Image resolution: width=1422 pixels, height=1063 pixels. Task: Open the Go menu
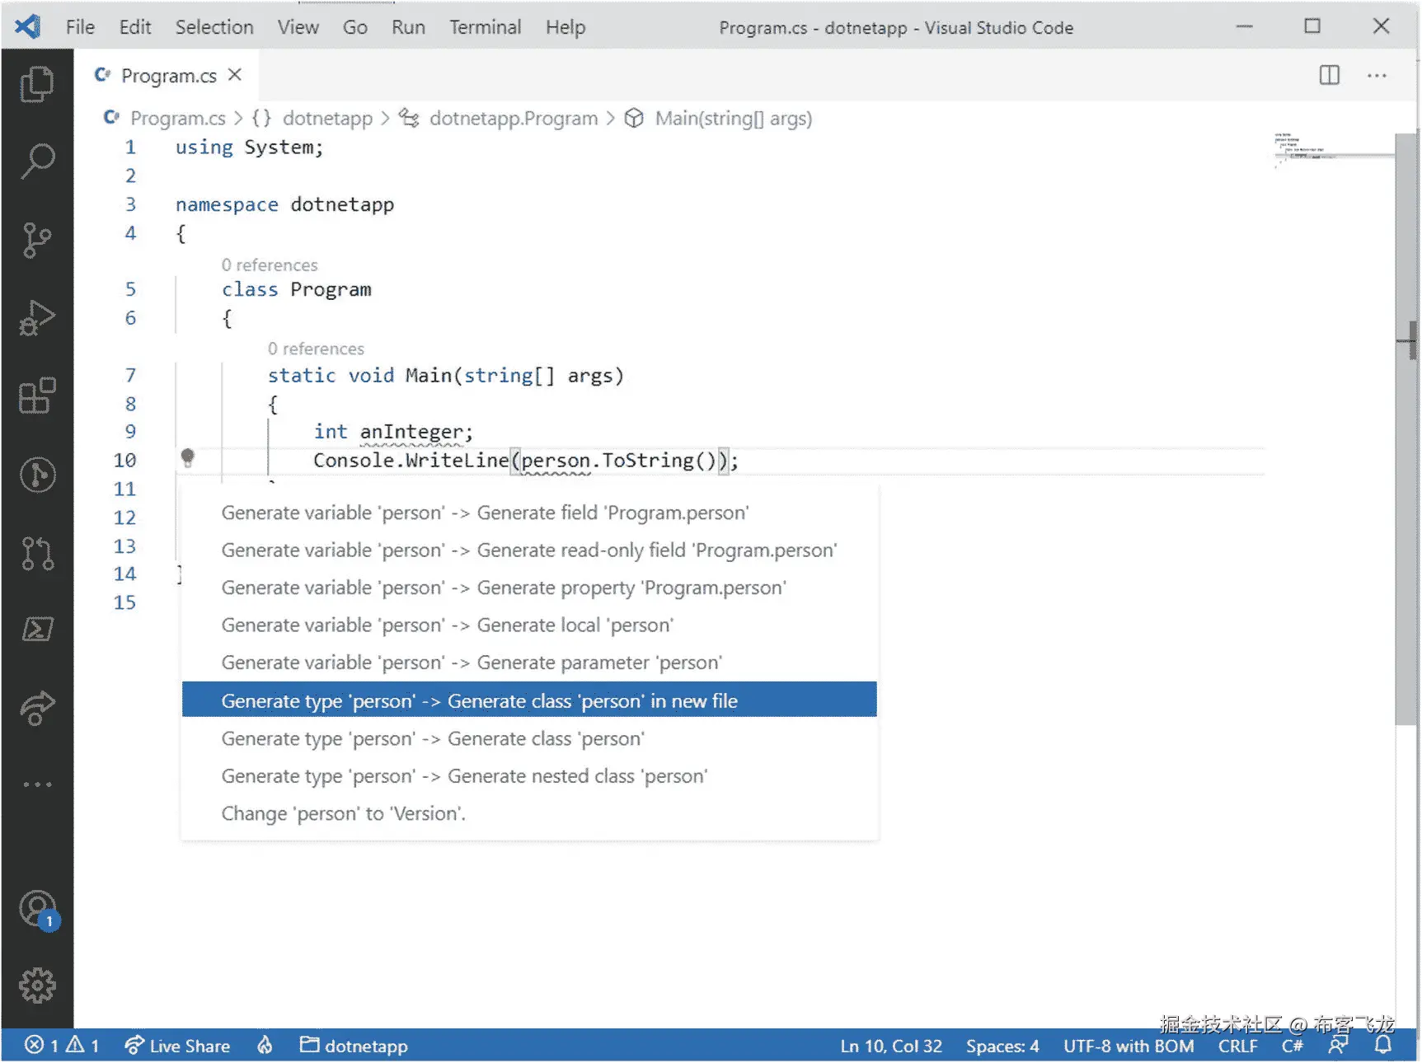[355, 27]
